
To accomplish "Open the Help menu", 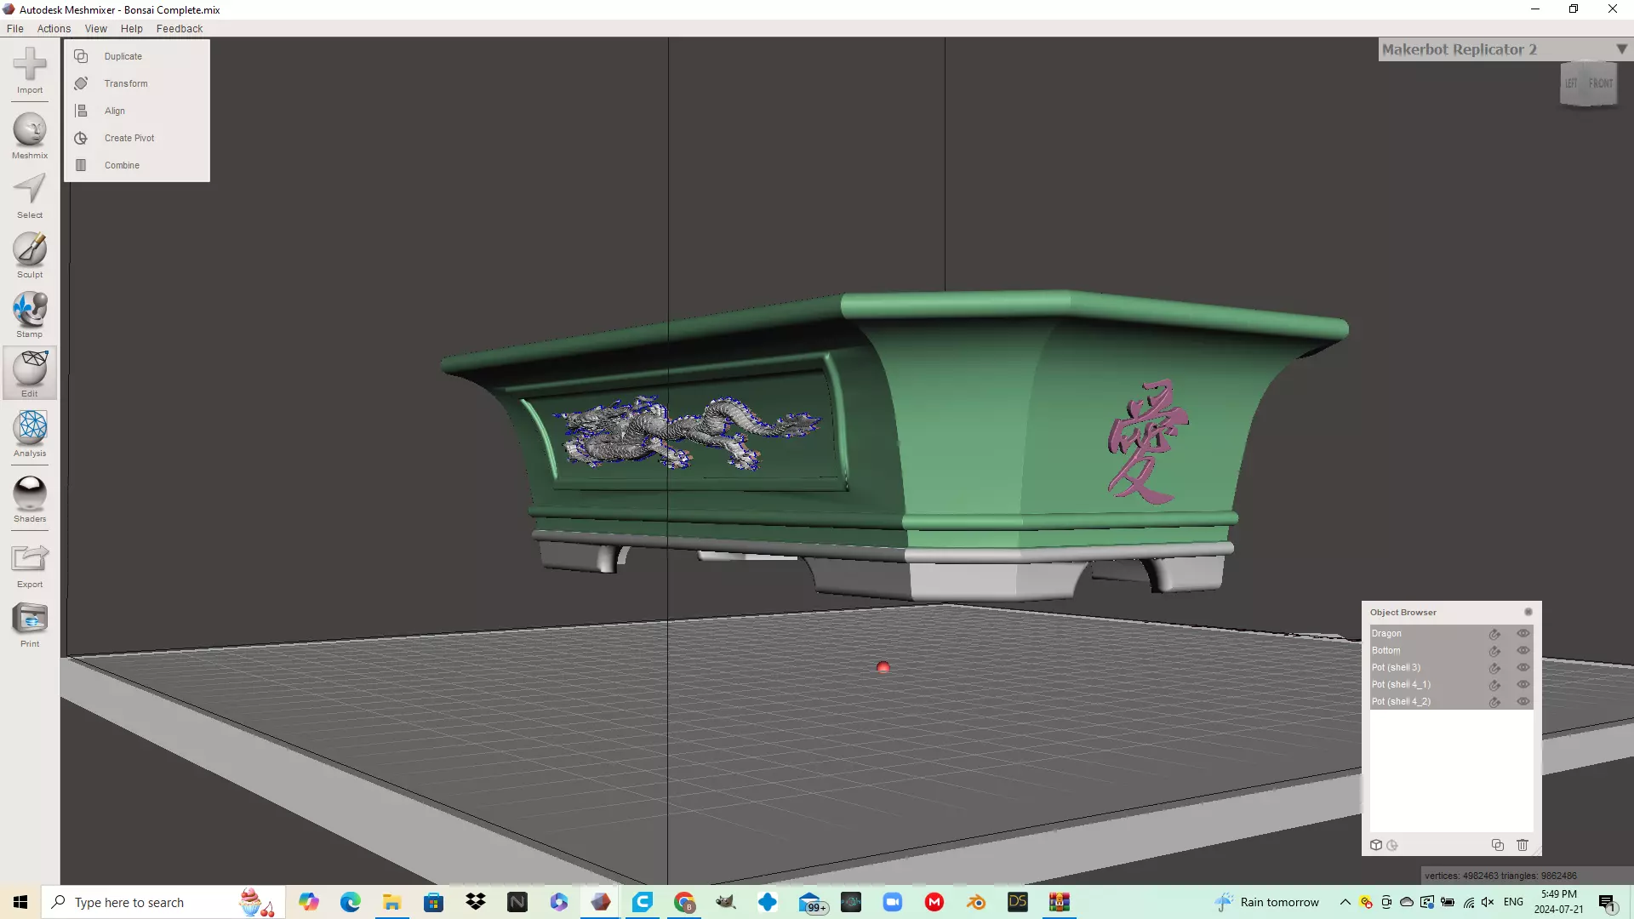I will pos(132,28).
